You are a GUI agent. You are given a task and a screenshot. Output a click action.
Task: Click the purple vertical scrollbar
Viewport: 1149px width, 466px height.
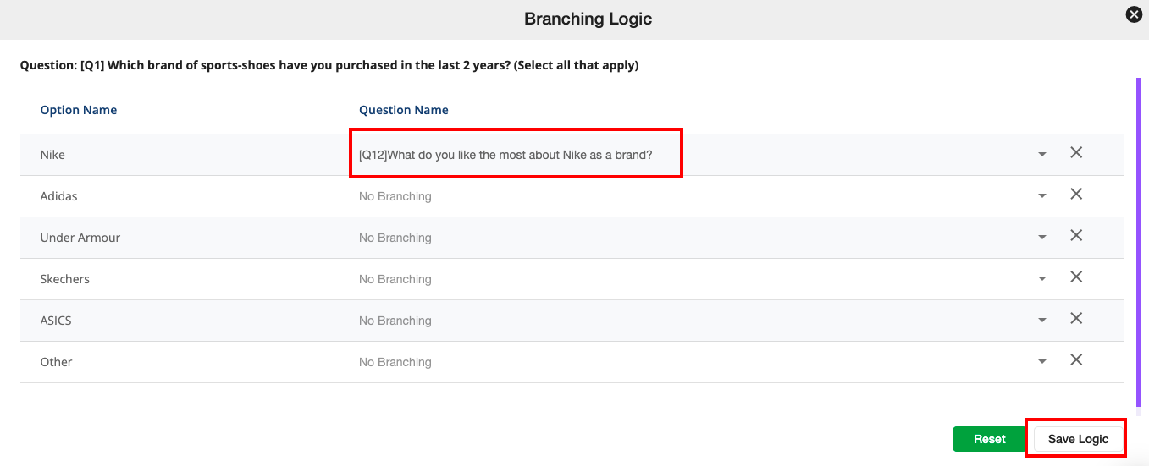pyautogui.click(x=1138, y=241)
